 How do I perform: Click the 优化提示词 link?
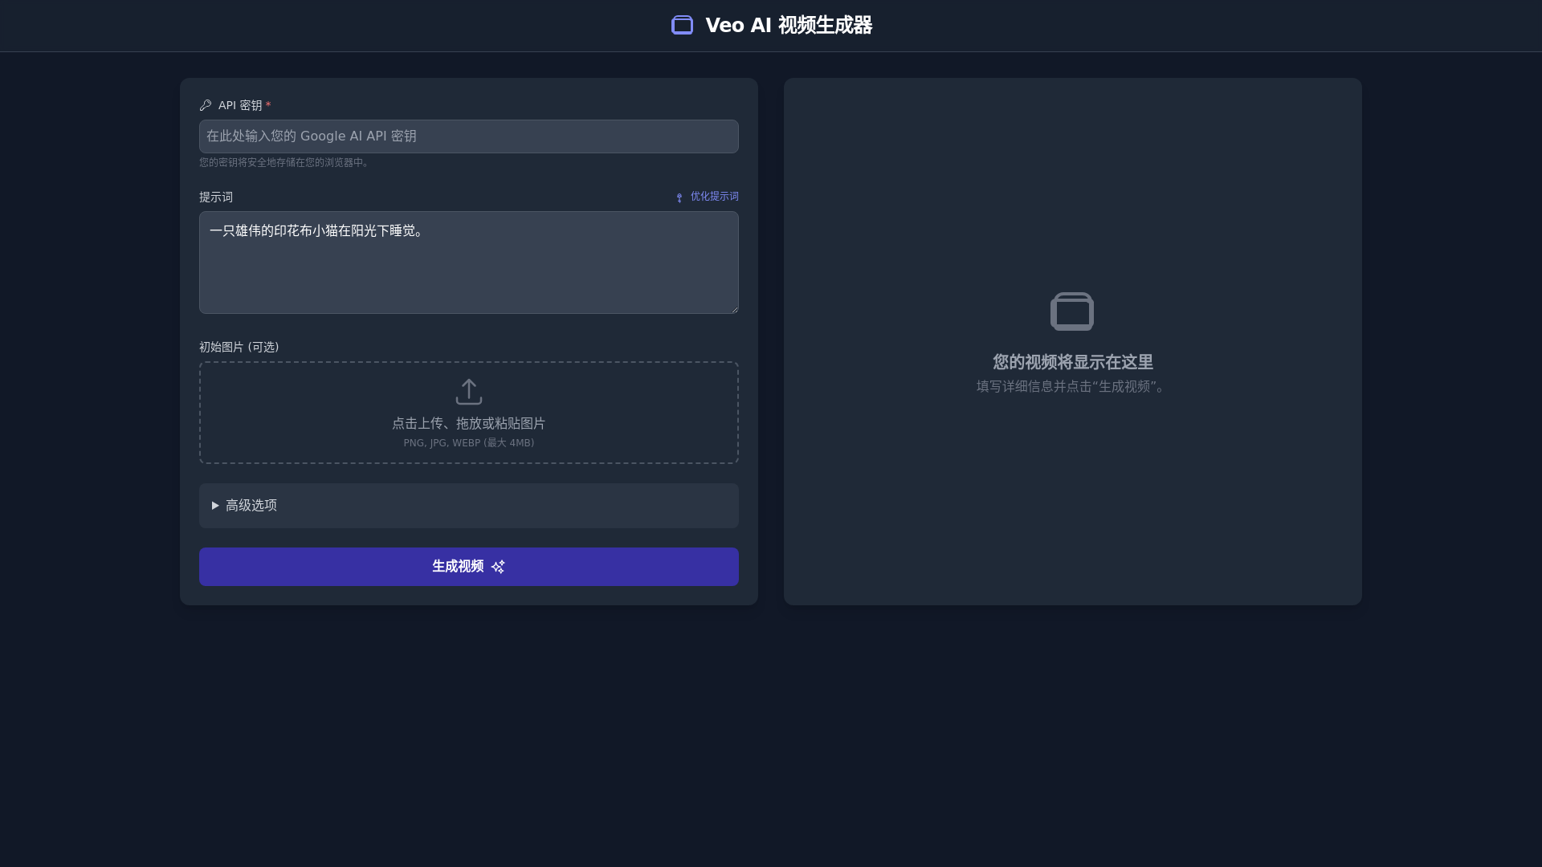tap(707, 197)
